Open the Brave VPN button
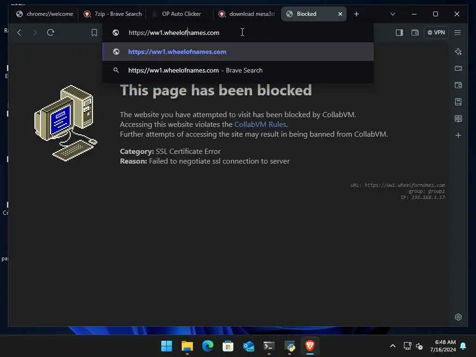The width and height of the screenshot is (476, 357). pyautogui.click(x=436, y=33)
